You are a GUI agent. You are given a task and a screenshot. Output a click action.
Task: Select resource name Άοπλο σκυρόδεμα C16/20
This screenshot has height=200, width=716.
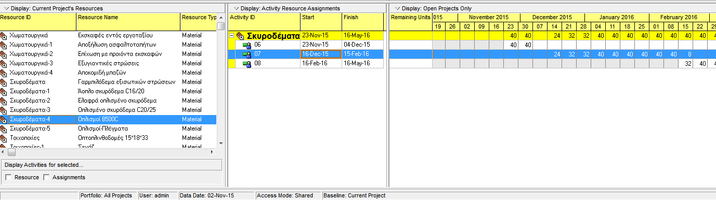(x=111, y=92)
